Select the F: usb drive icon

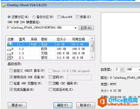tap(9, 58)
